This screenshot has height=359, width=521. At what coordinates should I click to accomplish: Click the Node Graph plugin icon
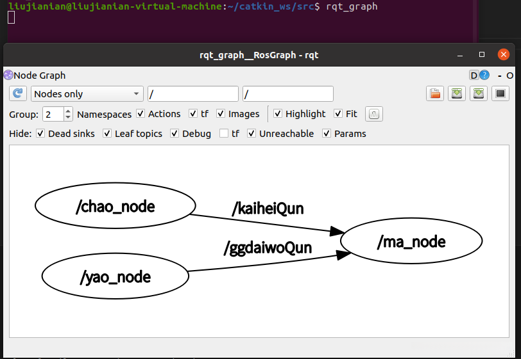click(8, 76)
